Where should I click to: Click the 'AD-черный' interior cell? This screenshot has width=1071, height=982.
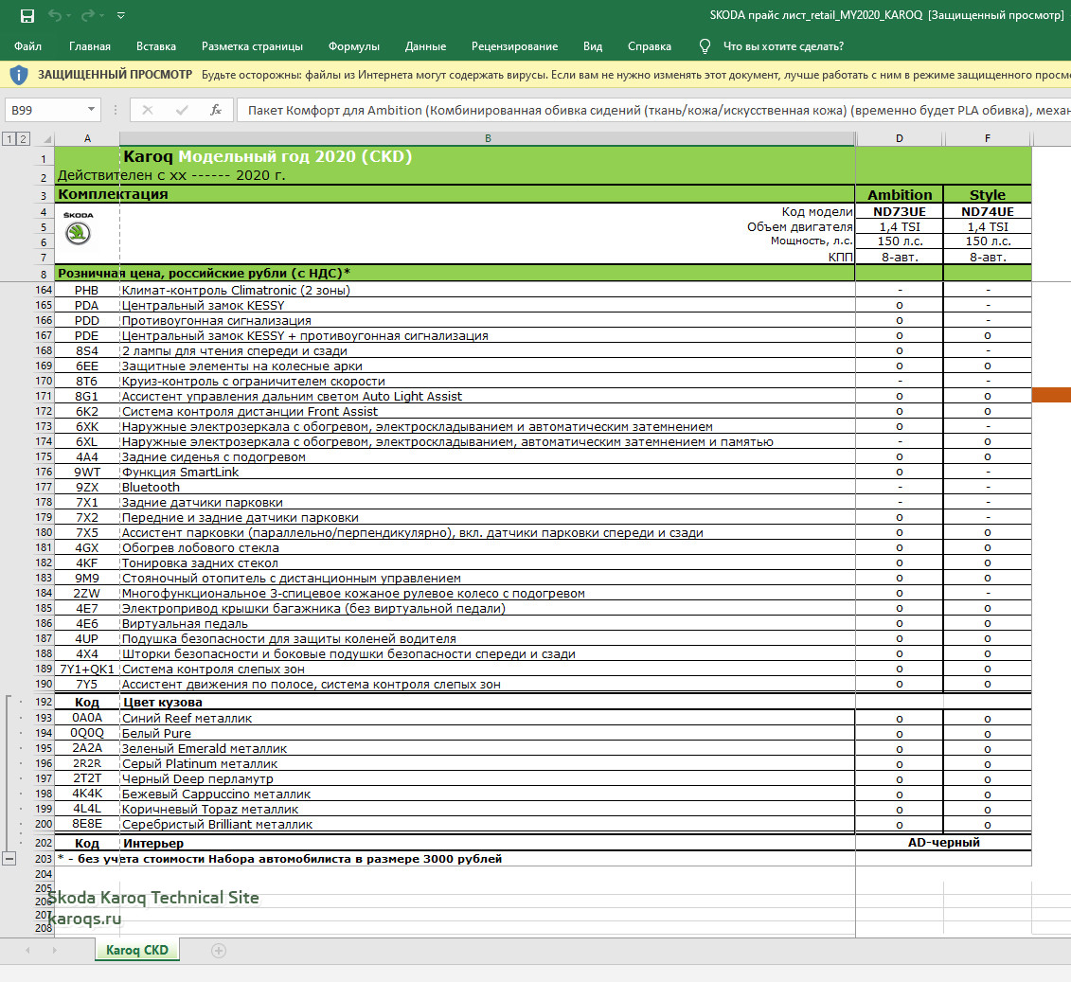(943, 843)
